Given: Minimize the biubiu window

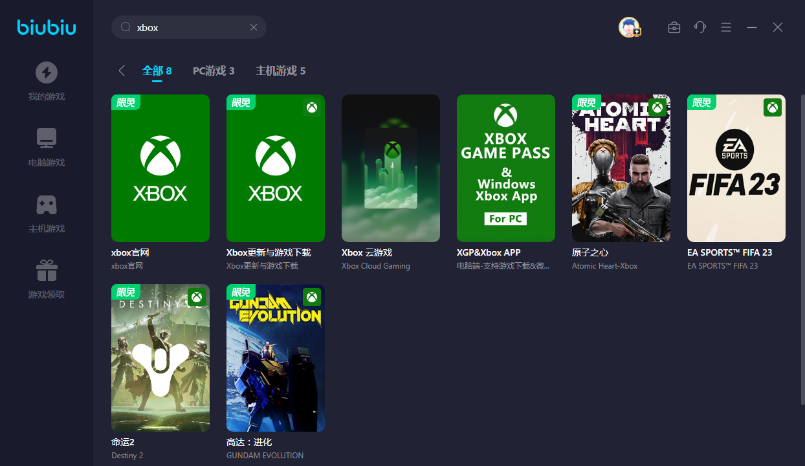Looking at the screenshot, I should tap(752, 27).
